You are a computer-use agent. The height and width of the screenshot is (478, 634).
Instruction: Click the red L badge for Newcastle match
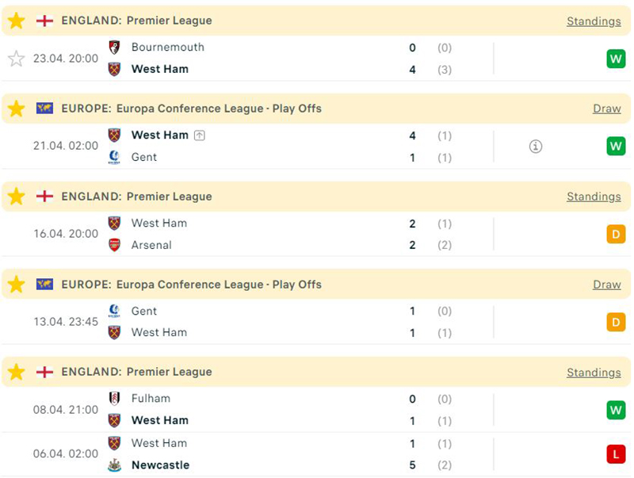(616, 454)
